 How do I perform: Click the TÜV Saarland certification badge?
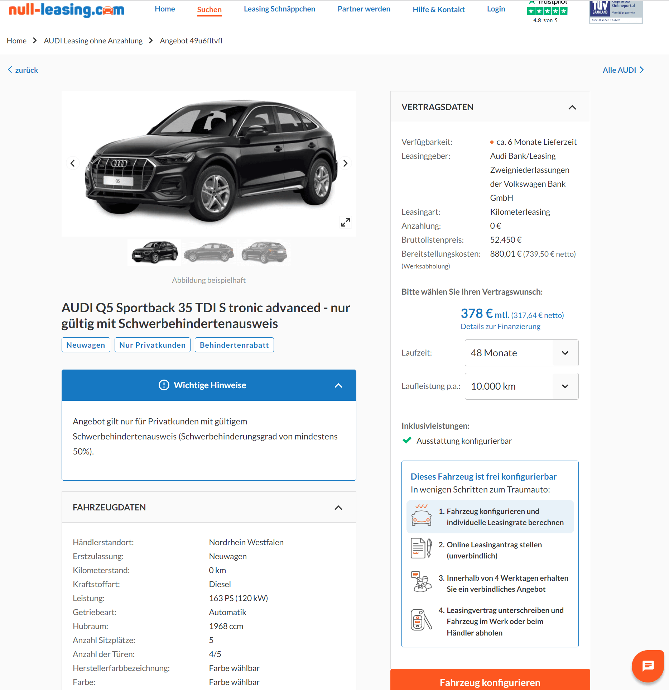[616, 11]
